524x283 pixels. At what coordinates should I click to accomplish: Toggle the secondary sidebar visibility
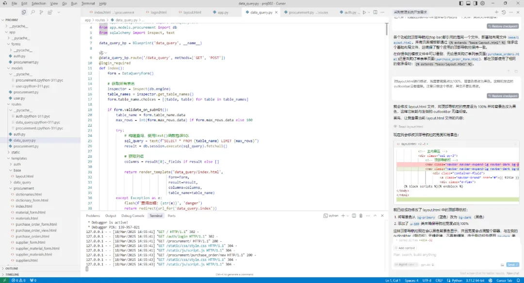point(476,3)
